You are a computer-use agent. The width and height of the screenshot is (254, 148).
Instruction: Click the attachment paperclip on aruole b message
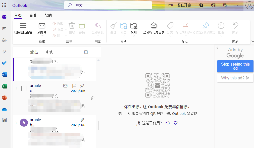click(82, 120)
